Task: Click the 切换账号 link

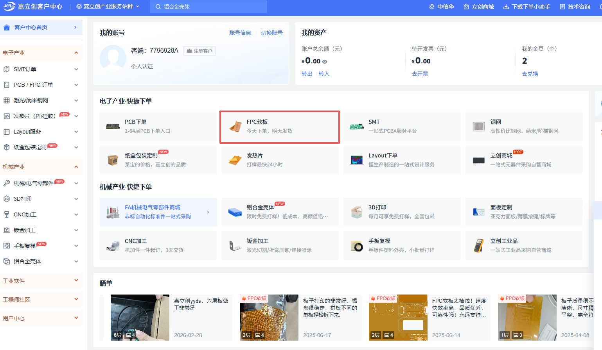Action: coord(271,33)
